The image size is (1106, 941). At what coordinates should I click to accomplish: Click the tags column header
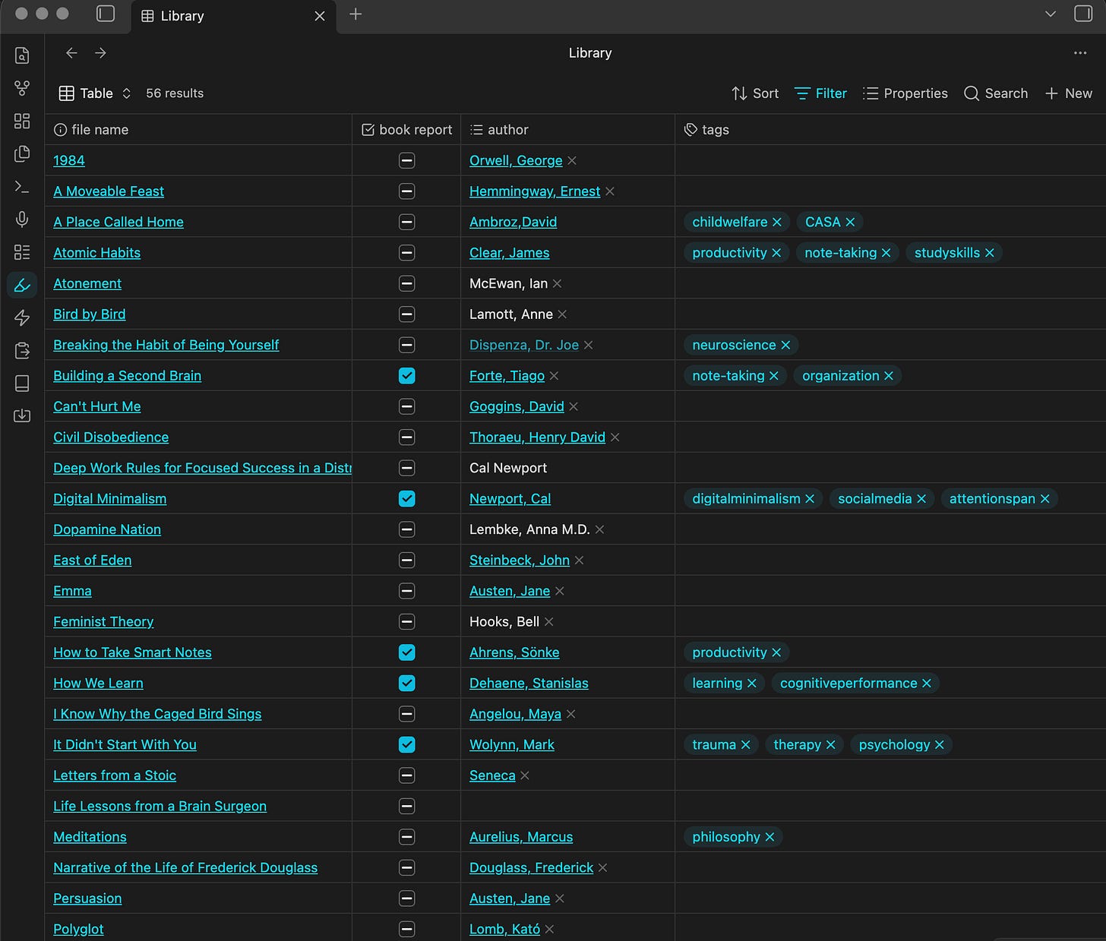pyautogui.click(x=890, y=130)
